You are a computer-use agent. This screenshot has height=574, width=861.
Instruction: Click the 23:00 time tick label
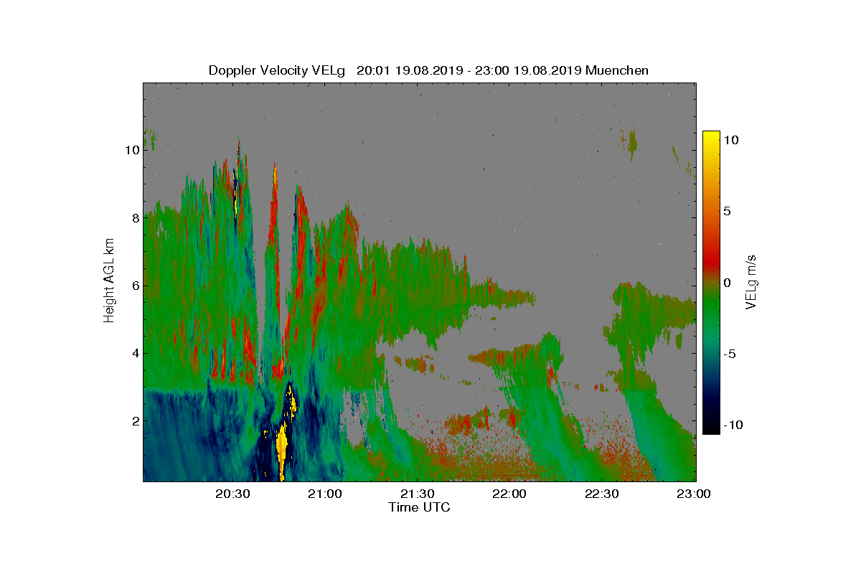695,494
